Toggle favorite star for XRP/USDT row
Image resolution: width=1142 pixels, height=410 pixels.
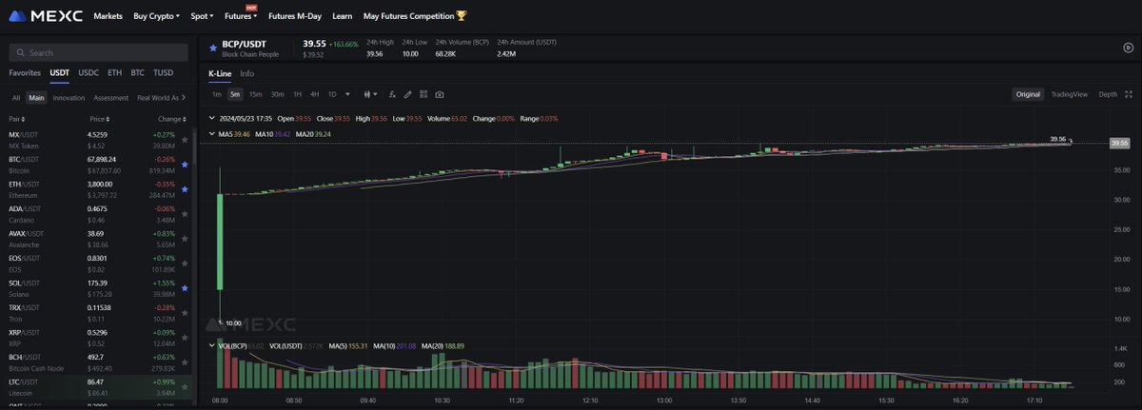click(184, 337)
